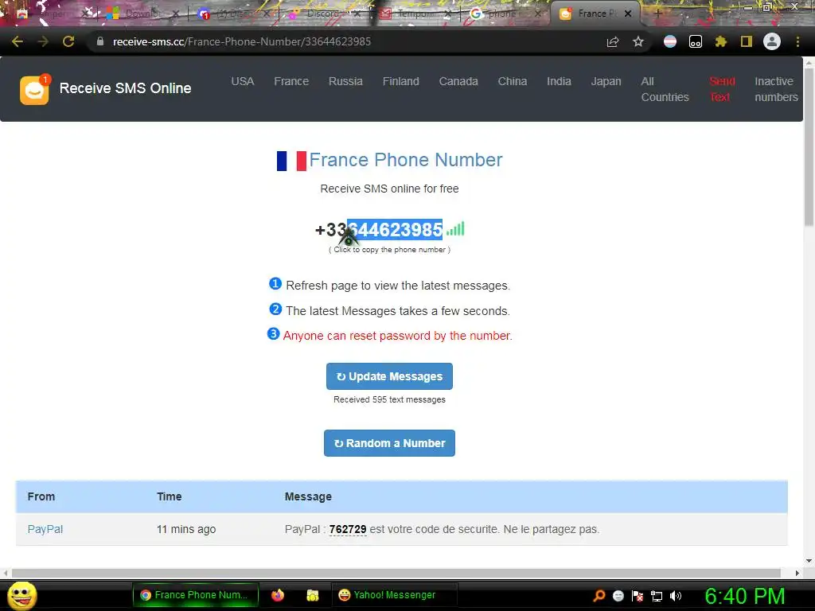Click the round grey face tray icon
The height and width of the screenshot is (611, 815).
click(618, 596)
